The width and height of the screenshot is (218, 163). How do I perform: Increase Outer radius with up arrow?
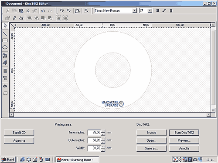coord(103,139)
